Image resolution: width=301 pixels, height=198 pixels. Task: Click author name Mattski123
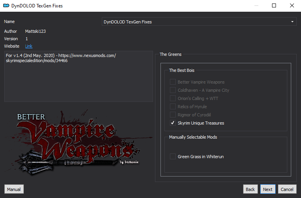point(35,31)
